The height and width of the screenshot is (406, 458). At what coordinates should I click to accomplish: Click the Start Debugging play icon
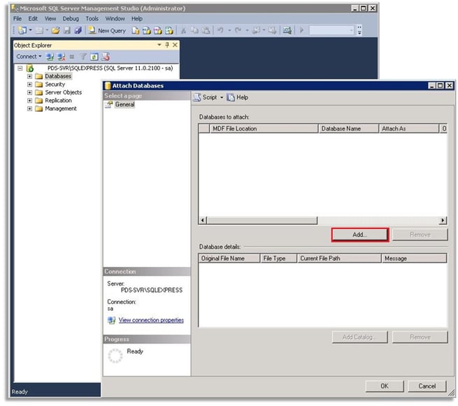pos(302,30)
